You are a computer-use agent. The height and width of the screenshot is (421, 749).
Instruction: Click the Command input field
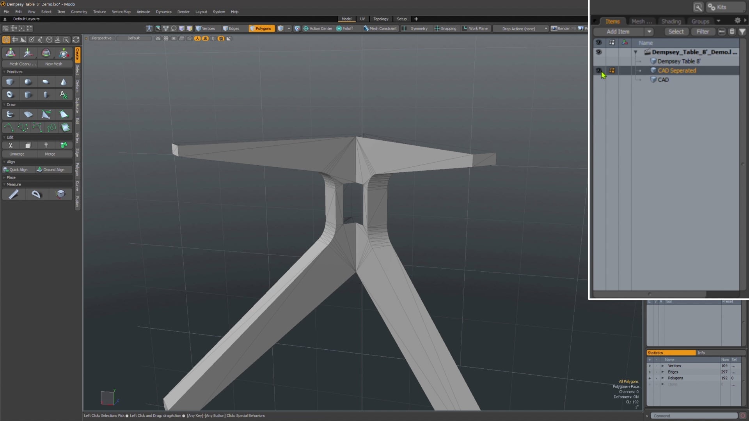(694, 416)
